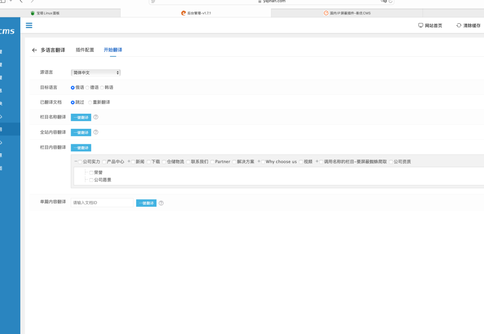The width and height of the screenshot is (484, 334).
Task: Check the 调用名称的栏目-要屏蔽蜘蛛爬取 checkbox
Action: [x=321, y=162]
